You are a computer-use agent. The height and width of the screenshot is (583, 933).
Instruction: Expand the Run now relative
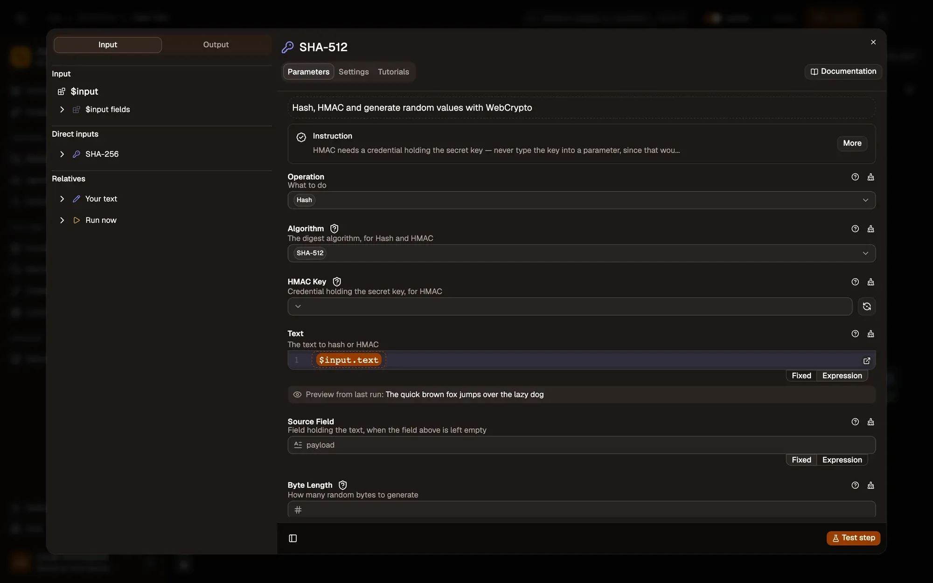62,220
